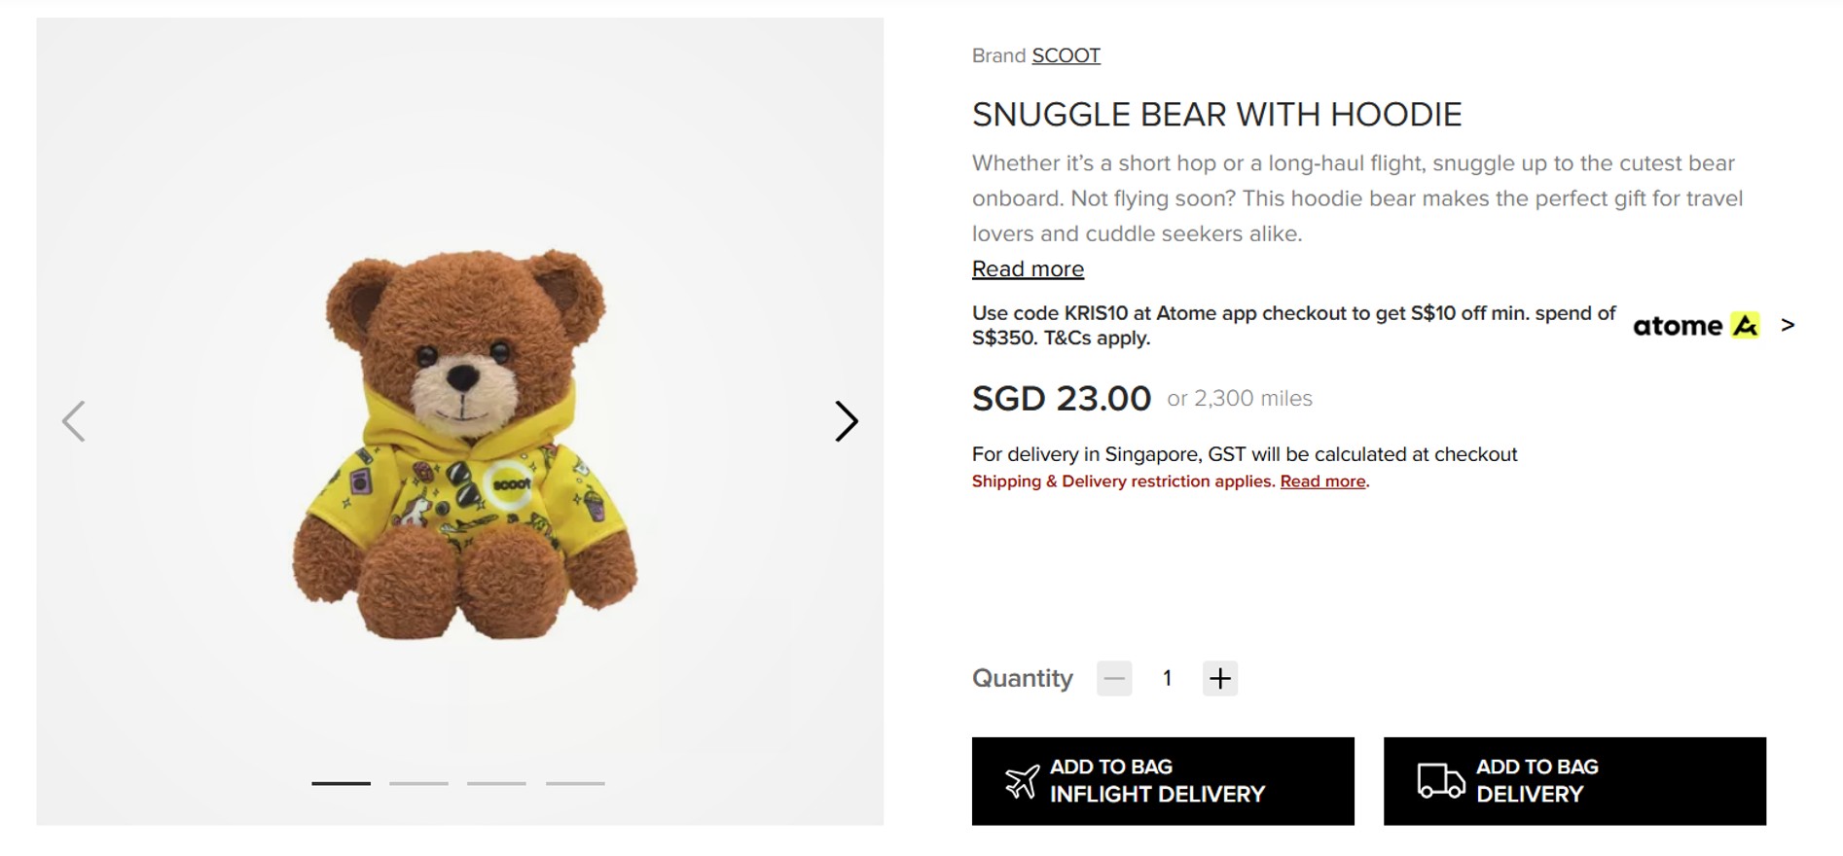This screenshot has width=1843, height=856.
Task: Click the teddy bear product image
Action: (465, 444)
